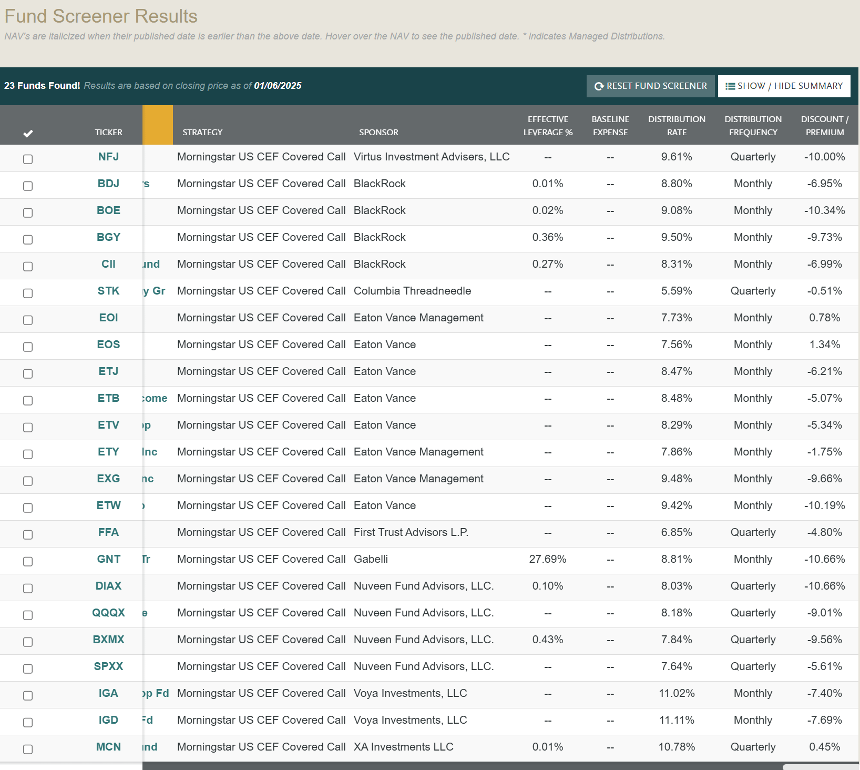Select the checkbox beside MCN
The image size is (860, 770).
click(x=28, y=749)
